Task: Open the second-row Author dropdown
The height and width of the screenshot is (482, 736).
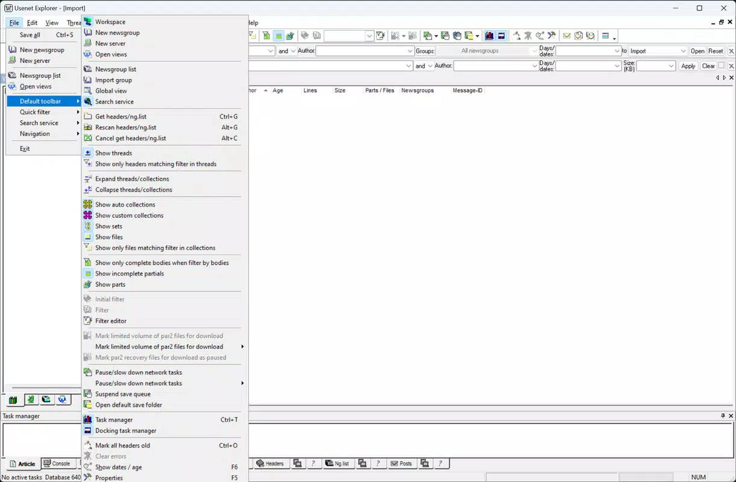Action: tap(534, 66)
